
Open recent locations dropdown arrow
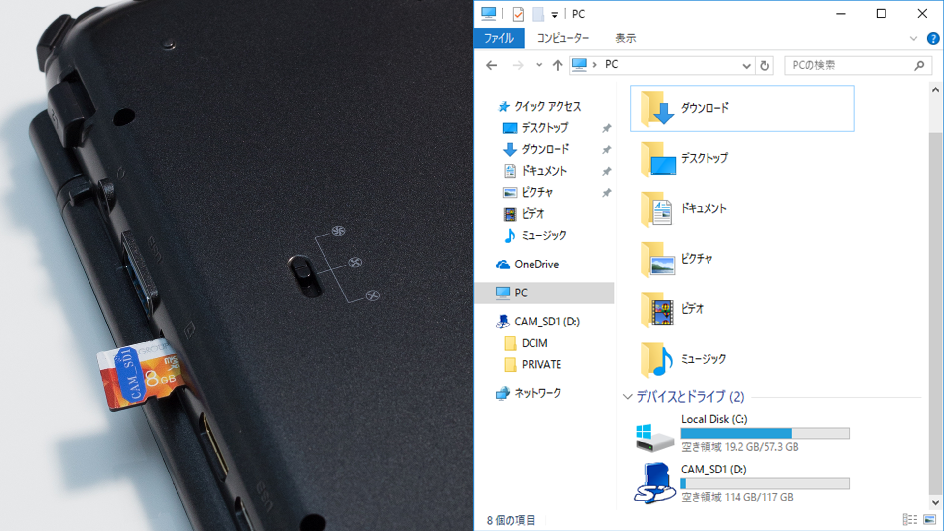[539, 65]
